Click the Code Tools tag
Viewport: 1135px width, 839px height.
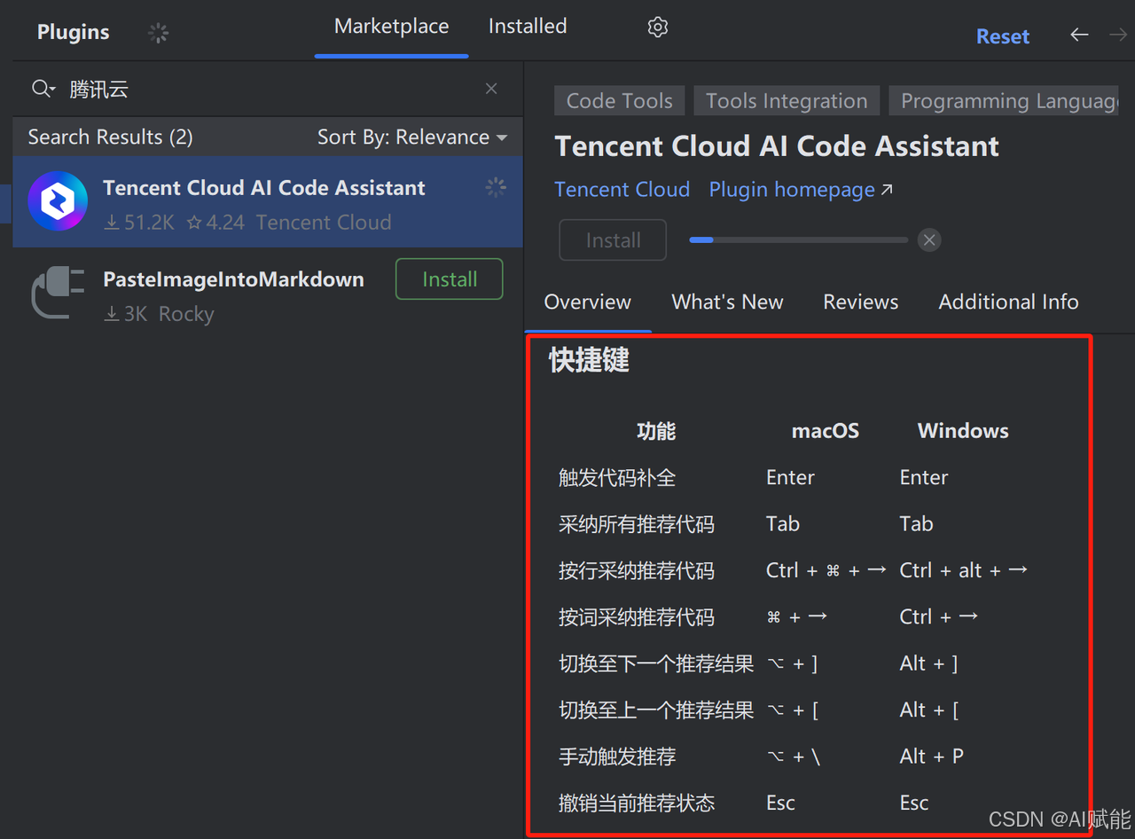[620, 101]
